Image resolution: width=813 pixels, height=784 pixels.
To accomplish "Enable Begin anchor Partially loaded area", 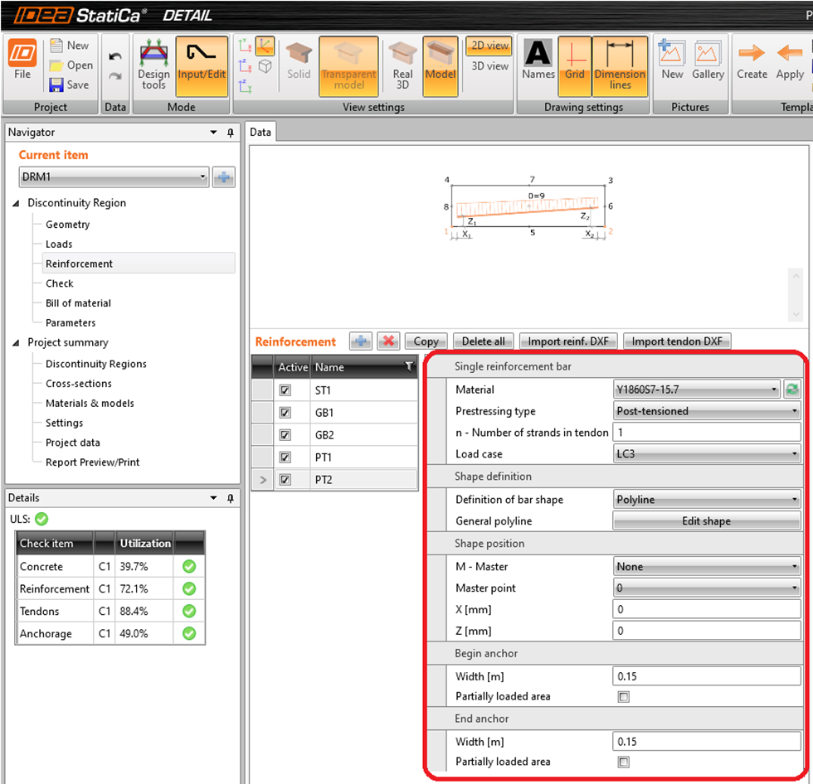I will click(x=624, y=697).
